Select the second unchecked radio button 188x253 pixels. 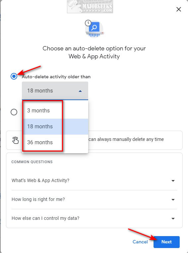coord(14,112)
